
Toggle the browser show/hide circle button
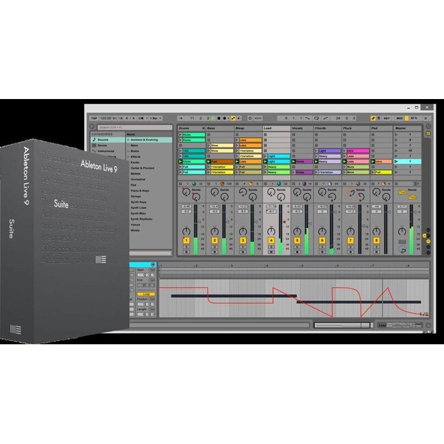(x=92, y=126)
